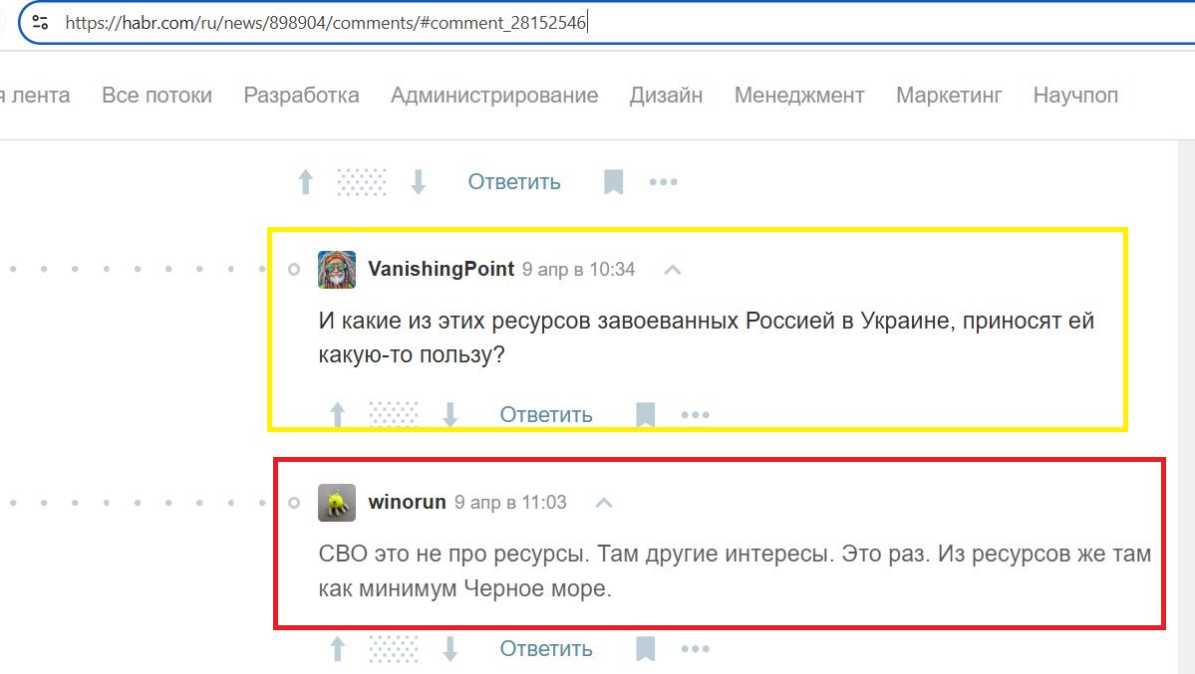The width and height of the screenshot is (1195, 674).
Task: Click winorun's avatar thumbnail
Action: point(337,503)
